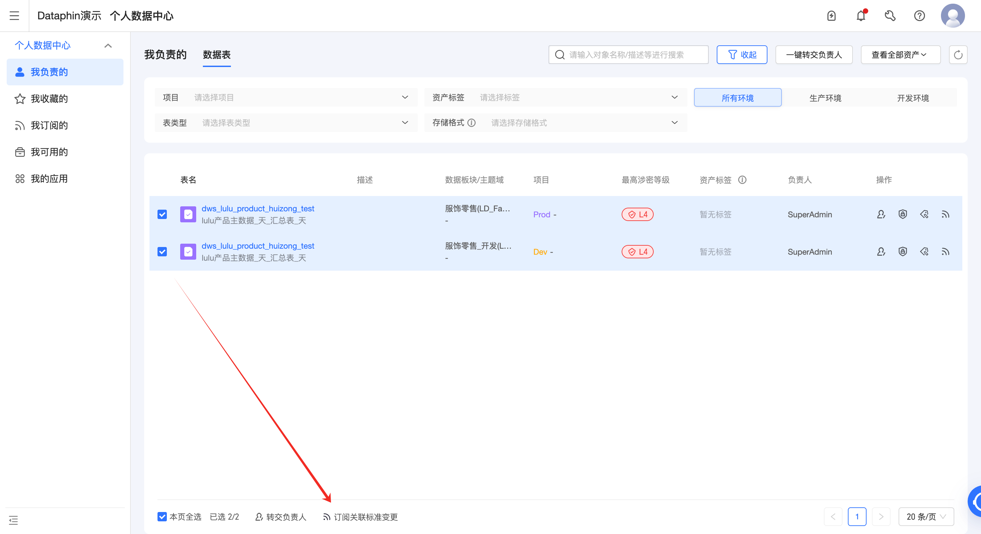Select 生产环境 environment filter
The height and width of the screenshot is (534, 981).
coord(825,98)
